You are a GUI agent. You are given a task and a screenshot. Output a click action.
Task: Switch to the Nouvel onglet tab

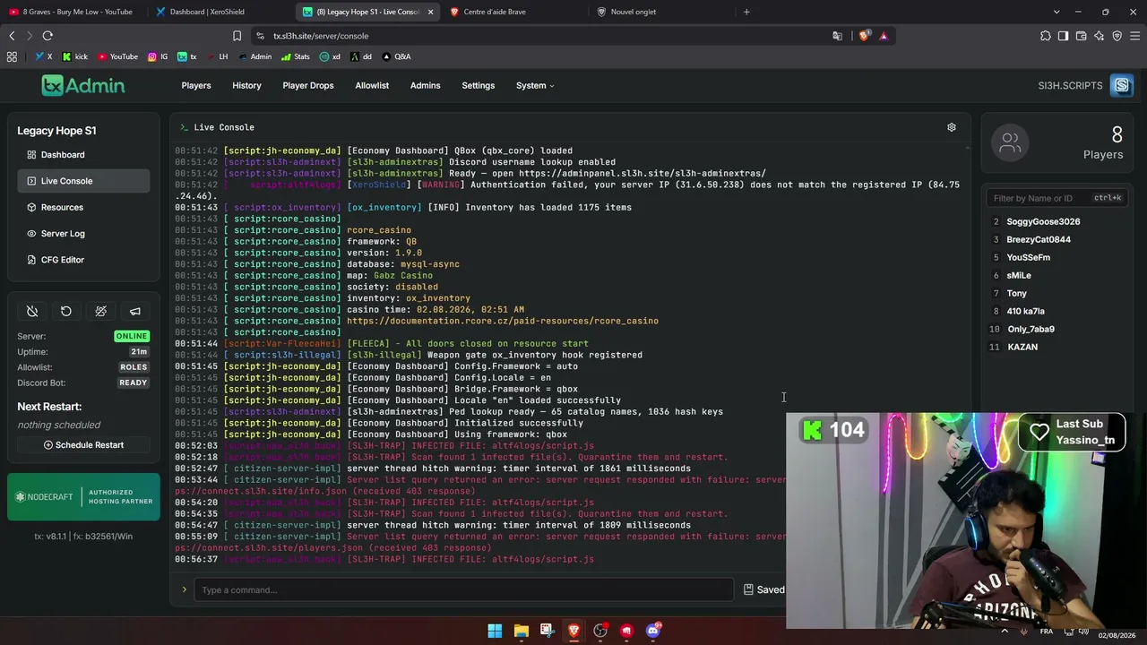660,12
